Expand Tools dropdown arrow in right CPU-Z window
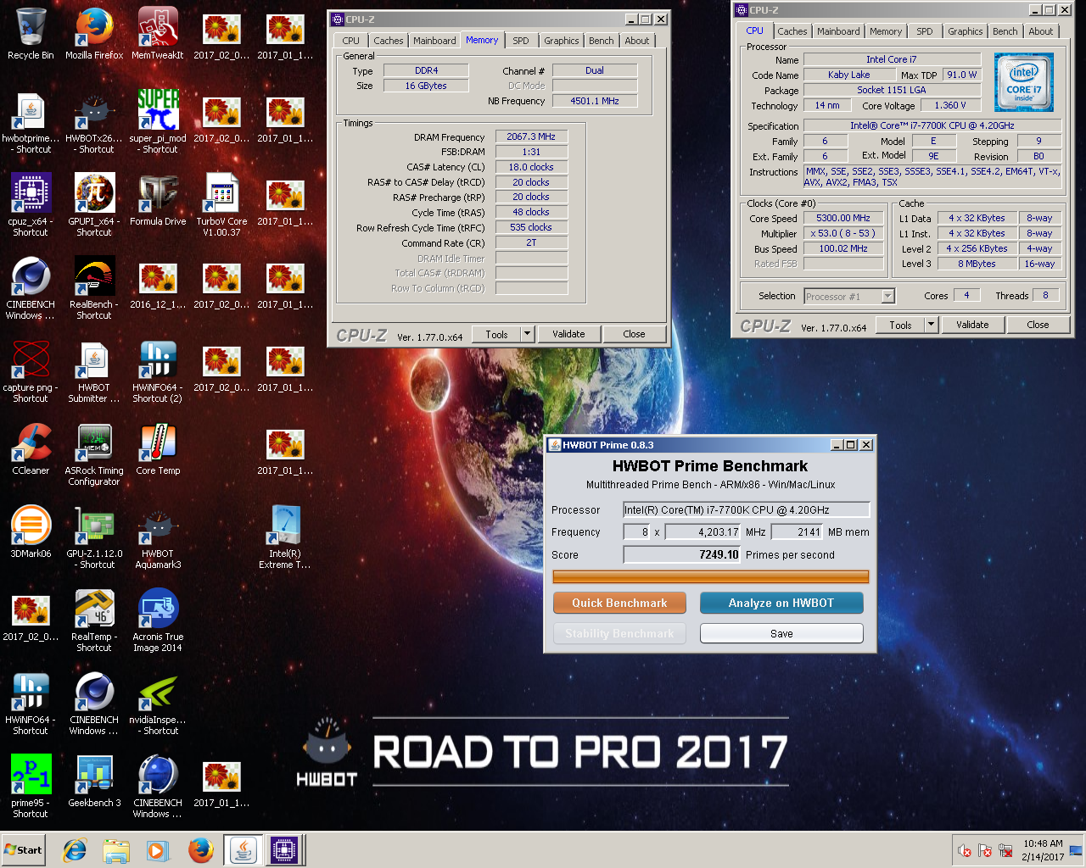 (x=931, y=325)
